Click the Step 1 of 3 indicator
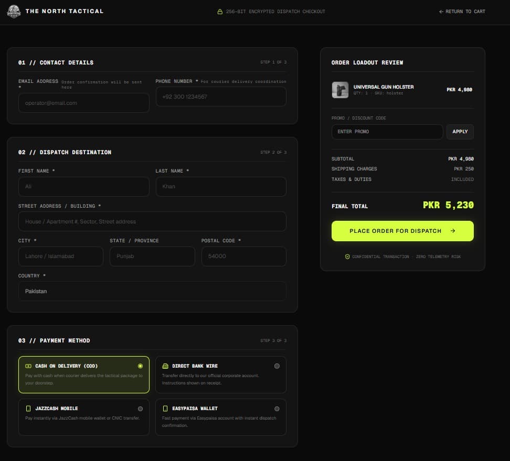 click(x=273, y=62)
